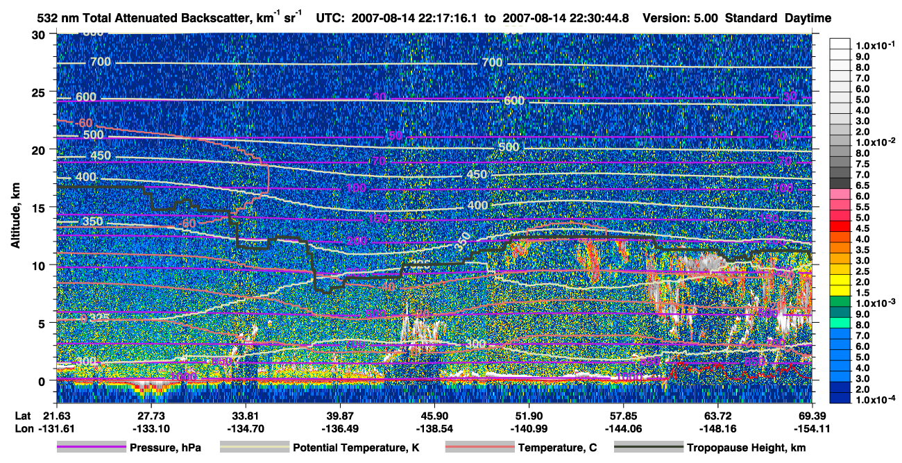902x463 pixels.
Task: Click latitude value 45.90
Action: click(434, 414)
